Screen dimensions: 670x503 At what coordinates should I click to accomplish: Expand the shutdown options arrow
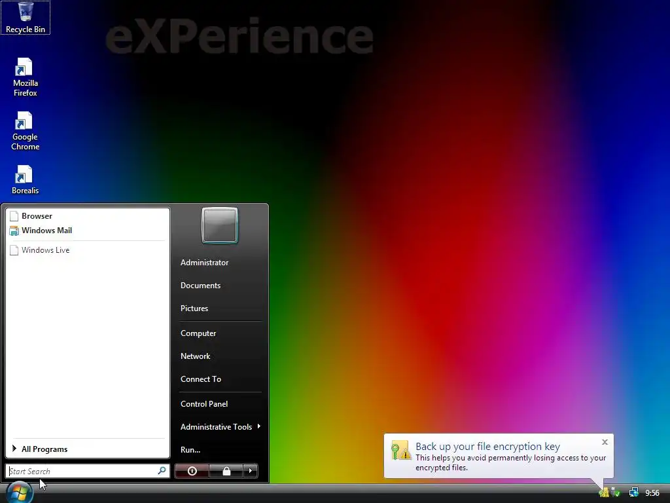[x=251, y=471]
